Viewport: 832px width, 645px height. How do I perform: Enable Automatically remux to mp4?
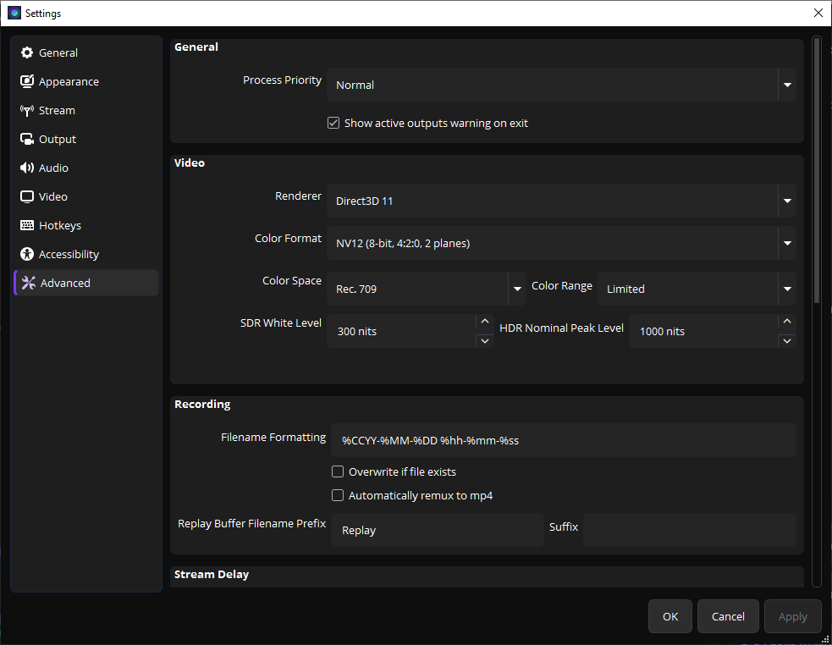(338, 495)
